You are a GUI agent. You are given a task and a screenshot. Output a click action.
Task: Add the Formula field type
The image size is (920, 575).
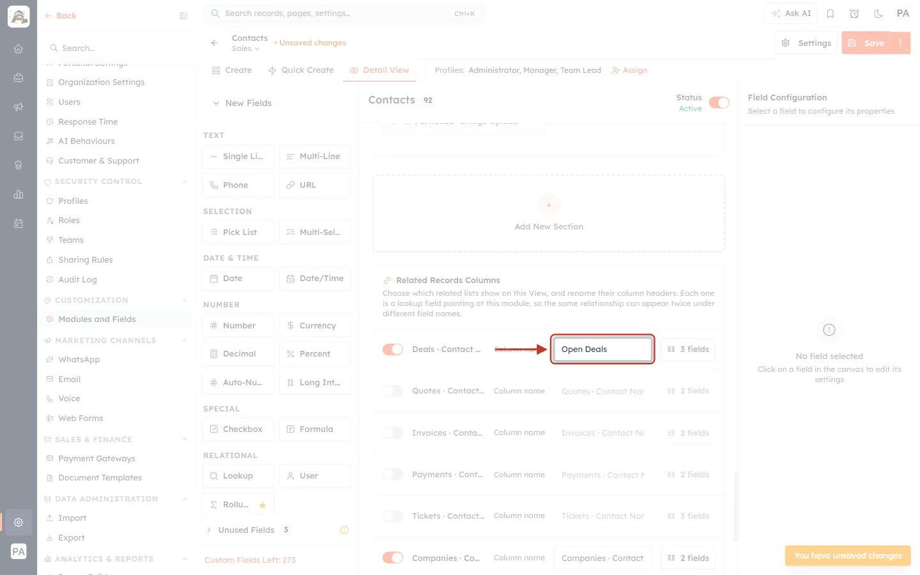[x=315, y=429]
